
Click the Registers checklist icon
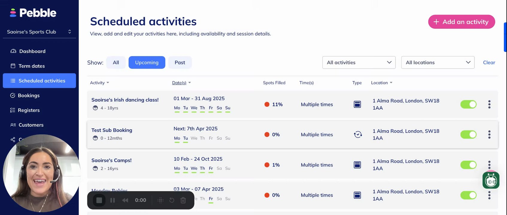pos(13,110)
